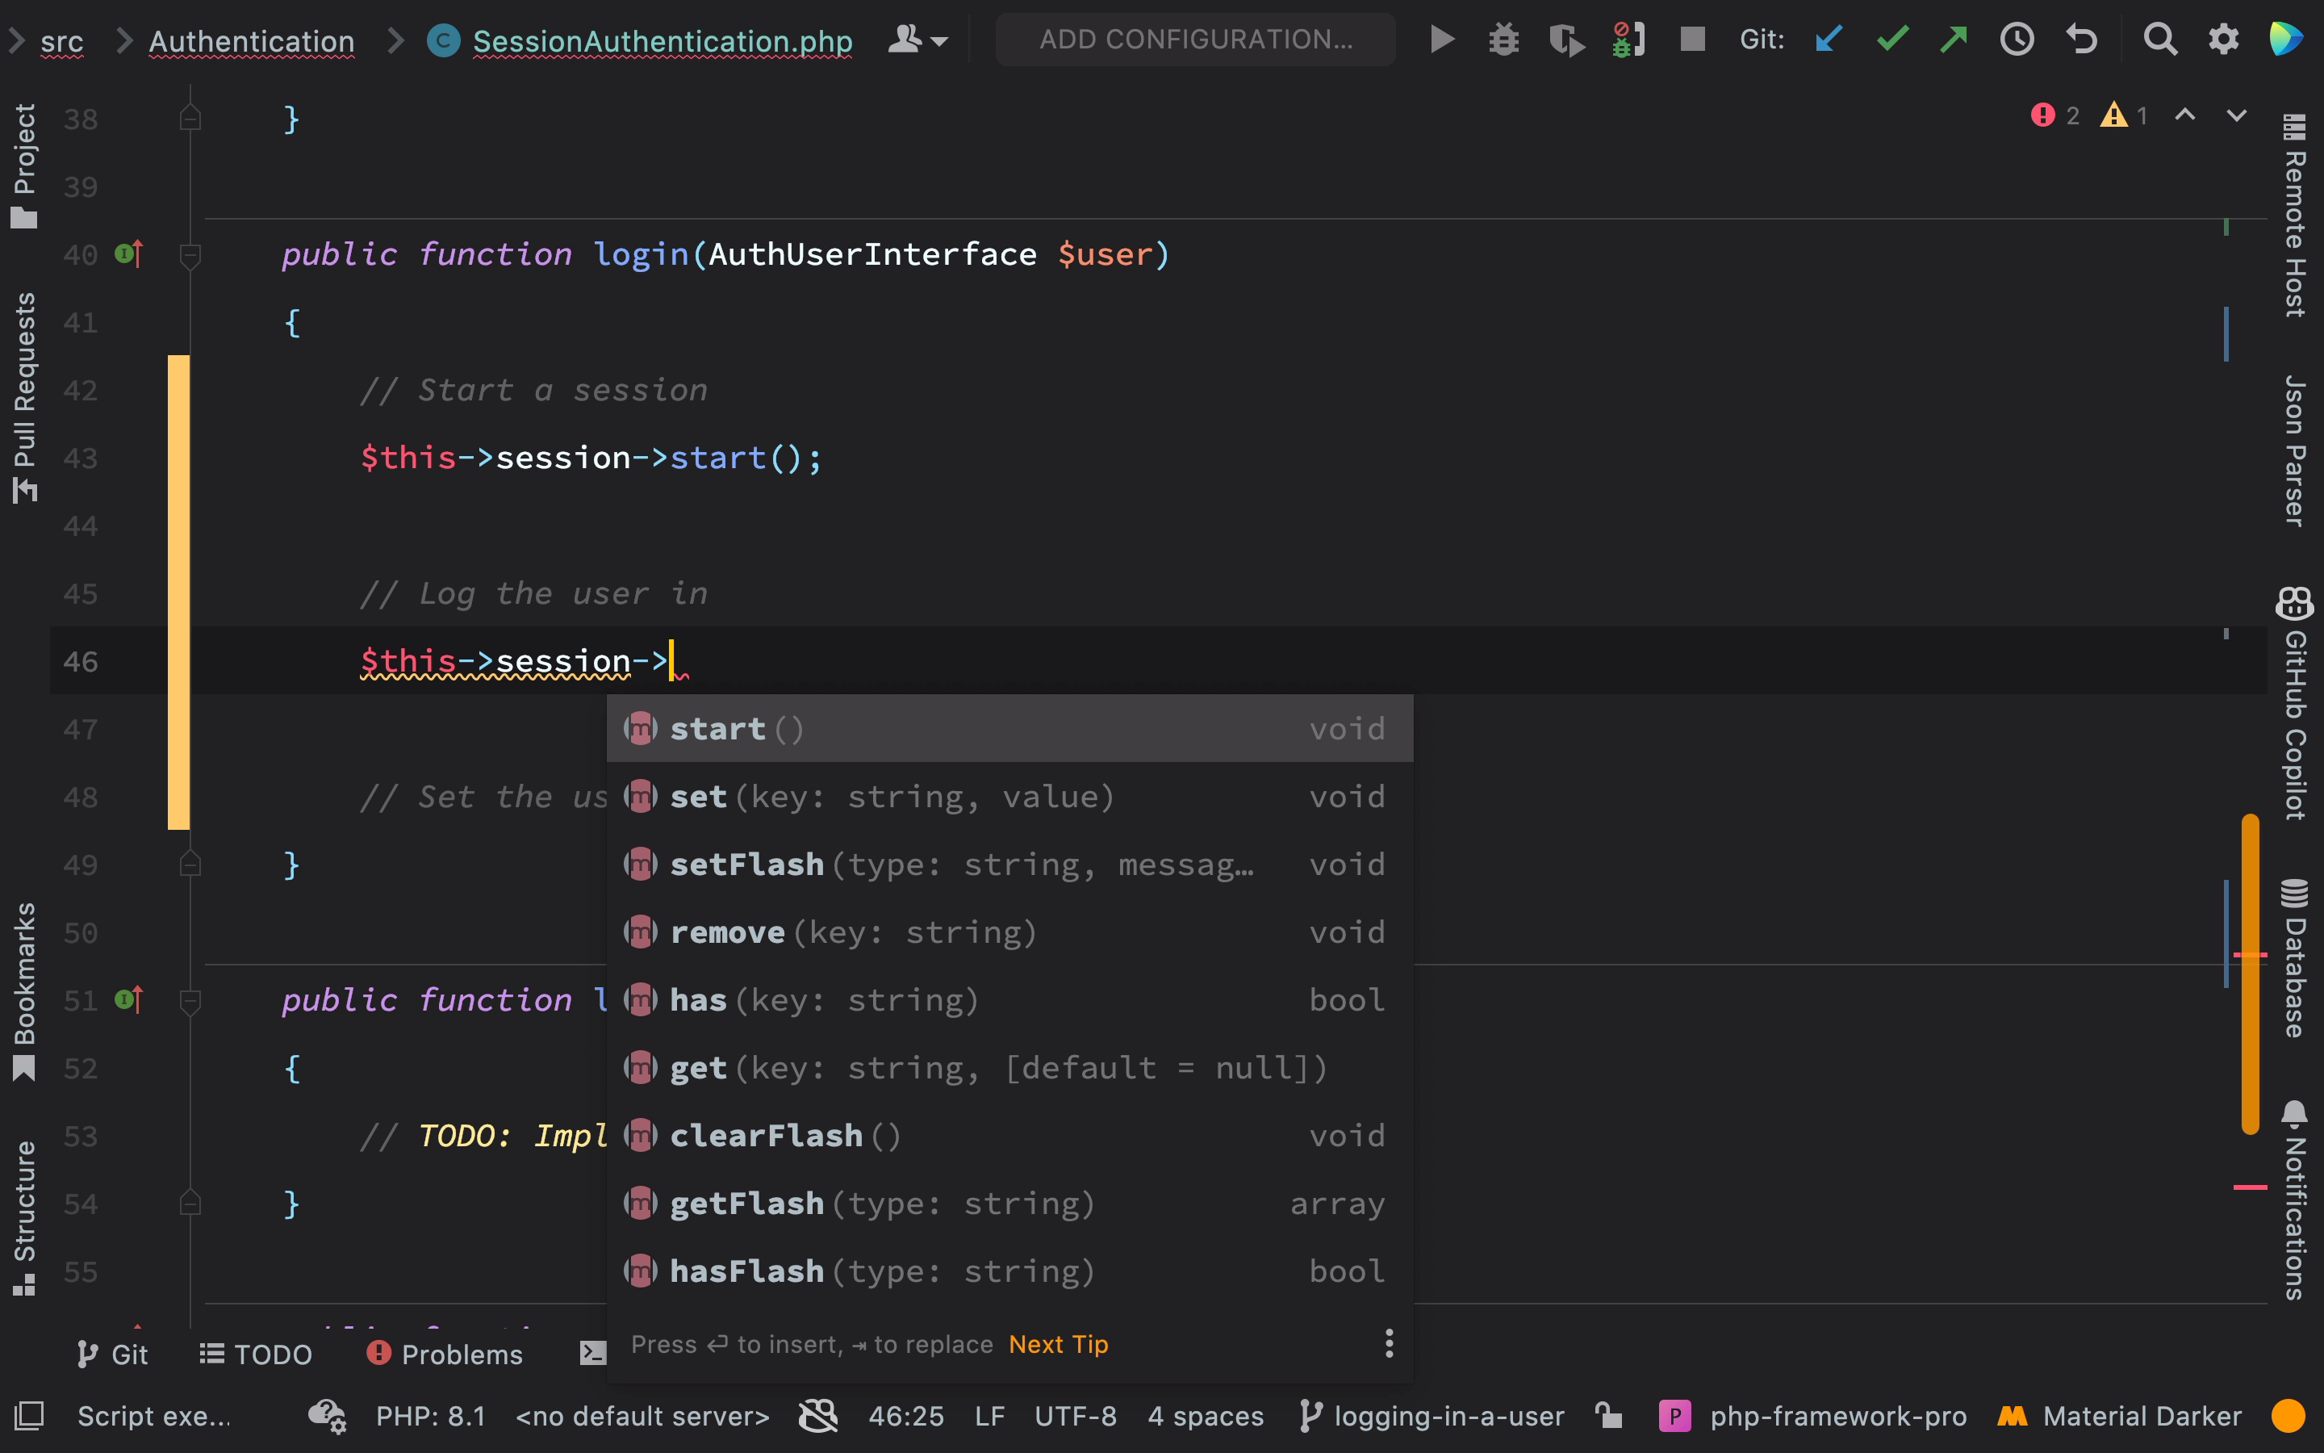Open the Git bottom tool window
The width and height of the screenshot is (2324, 1453).
click(x=112, y=1354)
